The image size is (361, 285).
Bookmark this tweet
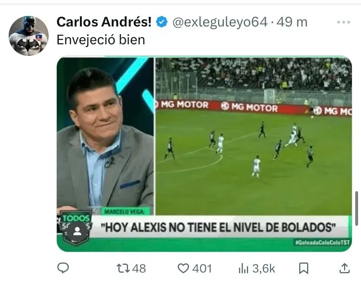point(303,269)
